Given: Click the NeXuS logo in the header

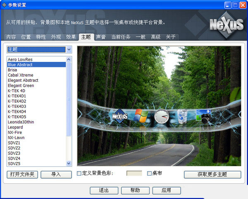Looking at the screenshot, I should pyautogui.click(x=227, y=25).
